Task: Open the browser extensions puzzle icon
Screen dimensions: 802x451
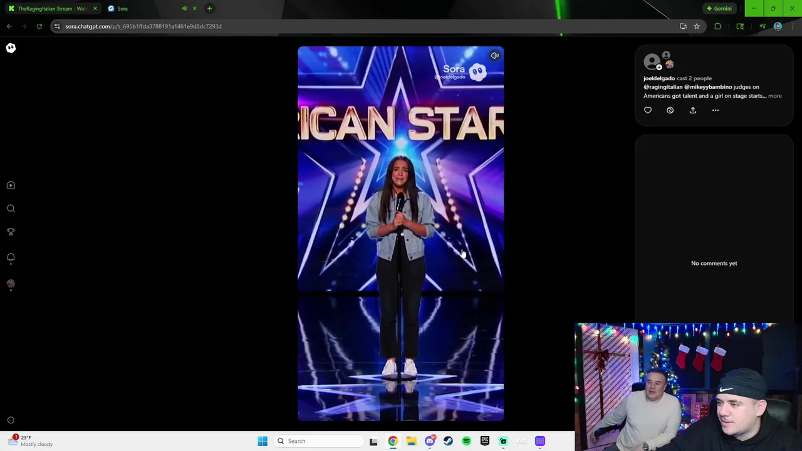Action: tap(718, 26)
